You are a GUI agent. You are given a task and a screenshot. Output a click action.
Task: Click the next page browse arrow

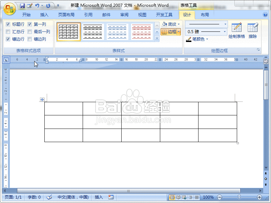(x=266, y=184)
